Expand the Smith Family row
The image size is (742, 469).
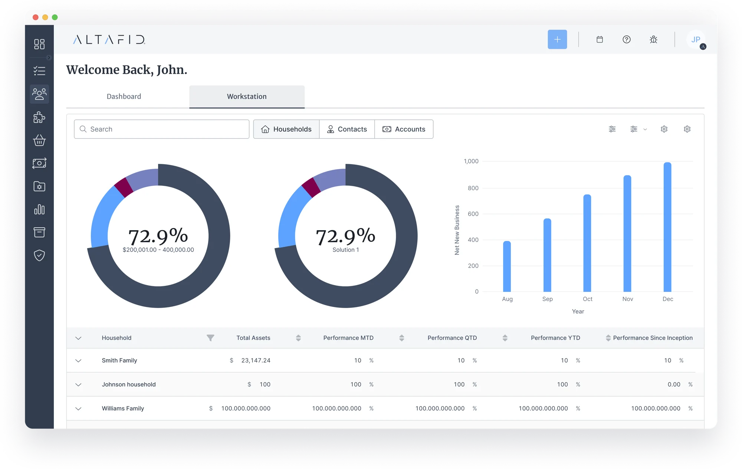(x=78, y=361)
